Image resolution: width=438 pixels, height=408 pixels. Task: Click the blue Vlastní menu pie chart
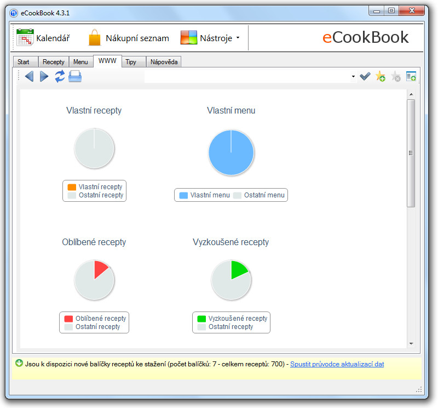[x=231, y=152]
